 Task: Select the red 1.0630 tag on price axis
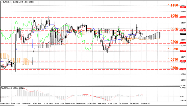coord(183,61)
